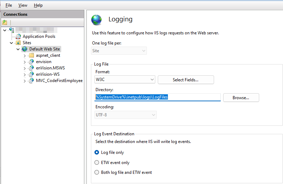Click the Default Web Site globe icon
This screenshot has height=184, width=283.
pos(25,49)
